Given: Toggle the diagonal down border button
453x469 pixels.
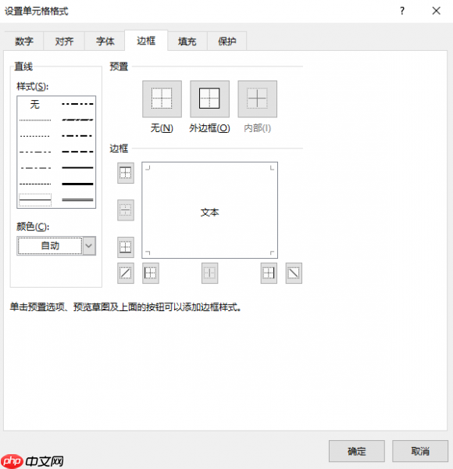Looking at the screenshot, I should (x=294, y=273).
